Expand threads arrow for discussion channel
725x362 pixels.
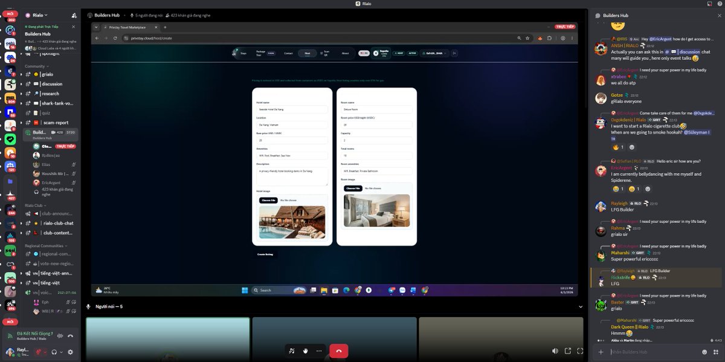(x=22, y=84)
